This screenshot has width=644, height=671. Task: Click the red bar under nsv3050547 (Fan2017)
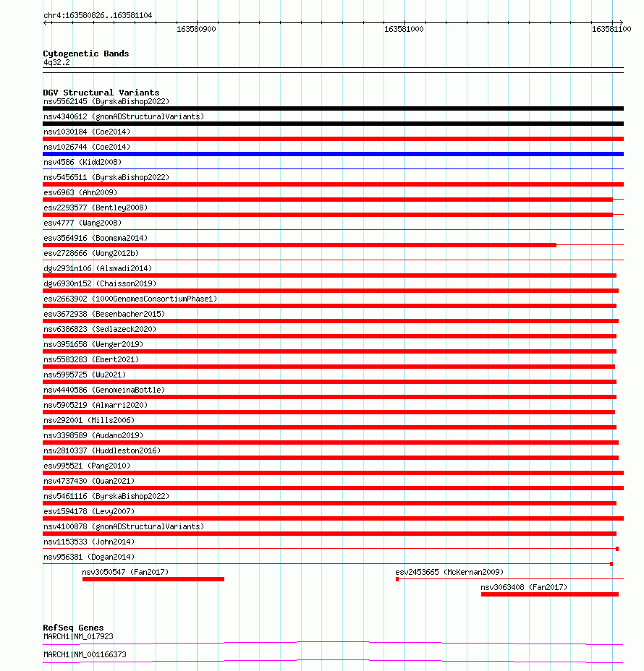point(153,579)
